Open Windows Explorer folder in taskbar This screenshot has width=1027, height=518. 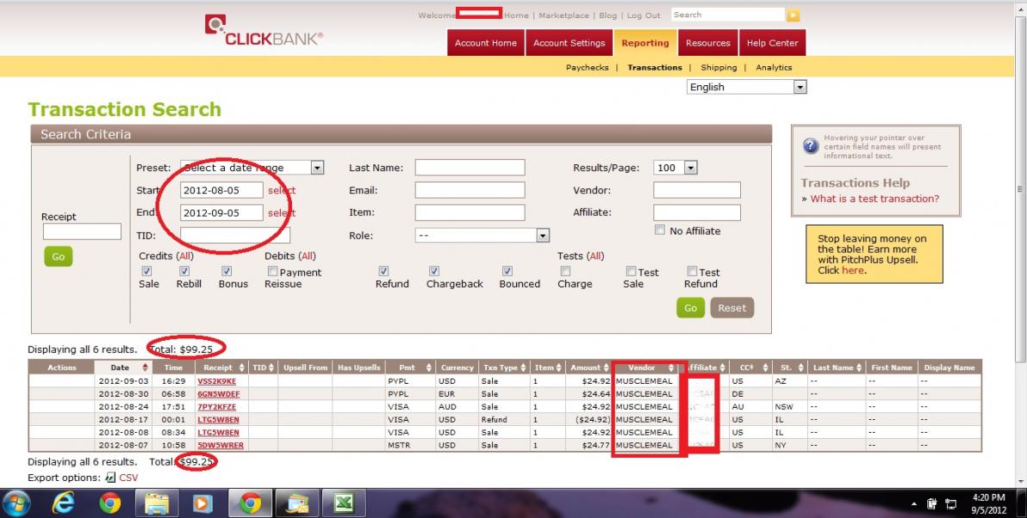point(157,503)
